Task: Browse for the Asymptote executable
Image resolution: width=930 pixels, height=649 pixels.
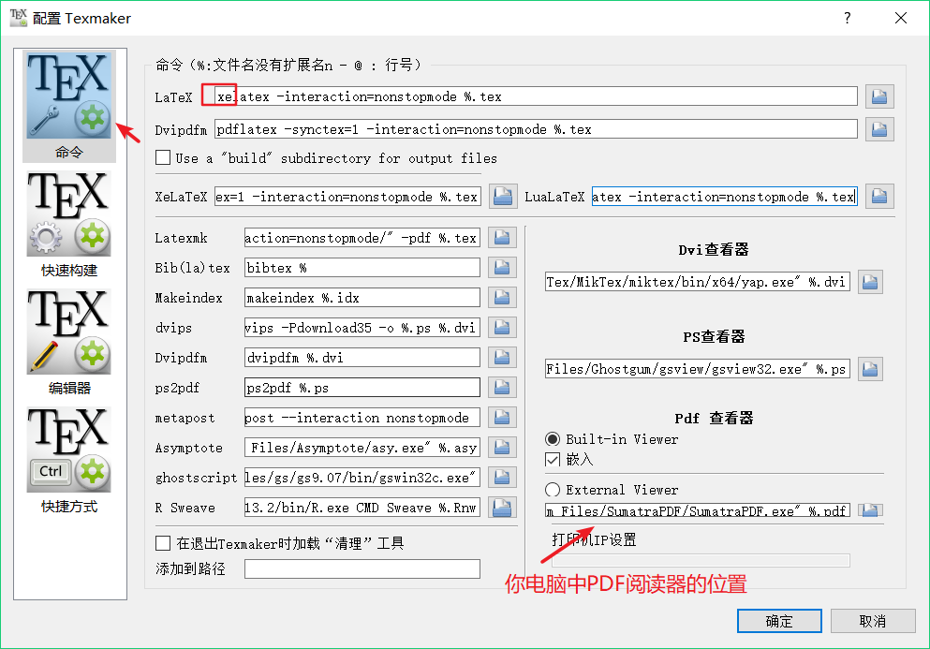Action: (x=502, y=448)
